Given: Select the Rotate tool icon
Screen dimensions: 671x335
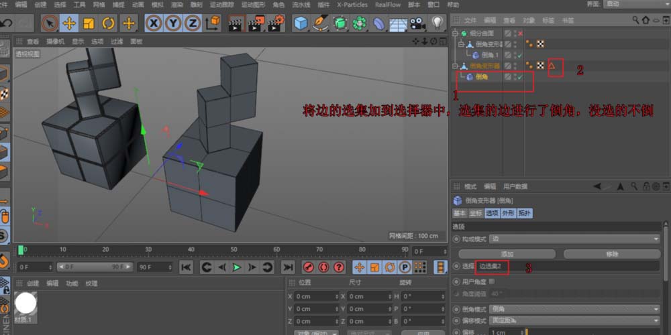Looking at the screenshot, I should (x=108, y=23).
